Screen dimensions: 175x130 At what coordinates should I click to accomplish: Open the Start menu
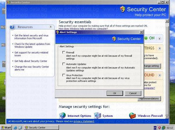pos(6,127)
